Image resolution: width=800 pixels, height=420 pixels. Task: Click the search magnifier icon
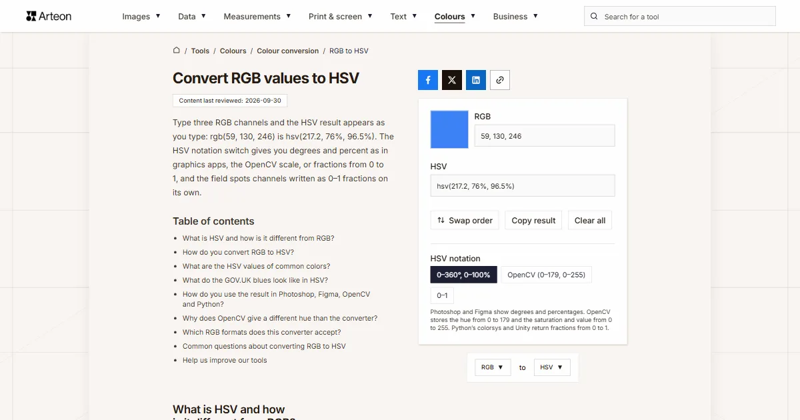coord(595,17)
